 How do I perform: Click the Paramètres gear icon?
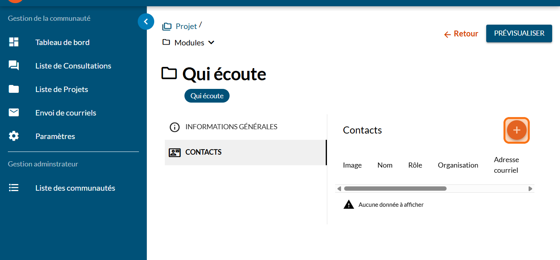[x=14, y=136]
